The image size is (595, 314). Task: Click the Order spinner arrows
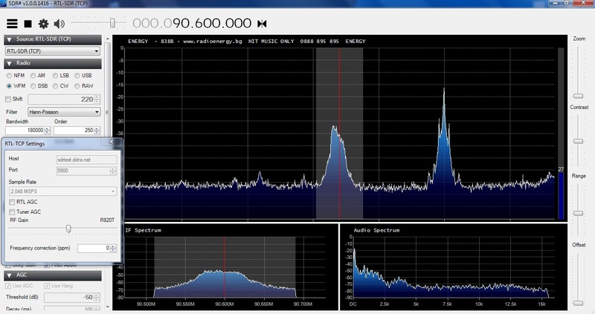tap(97, 131)
